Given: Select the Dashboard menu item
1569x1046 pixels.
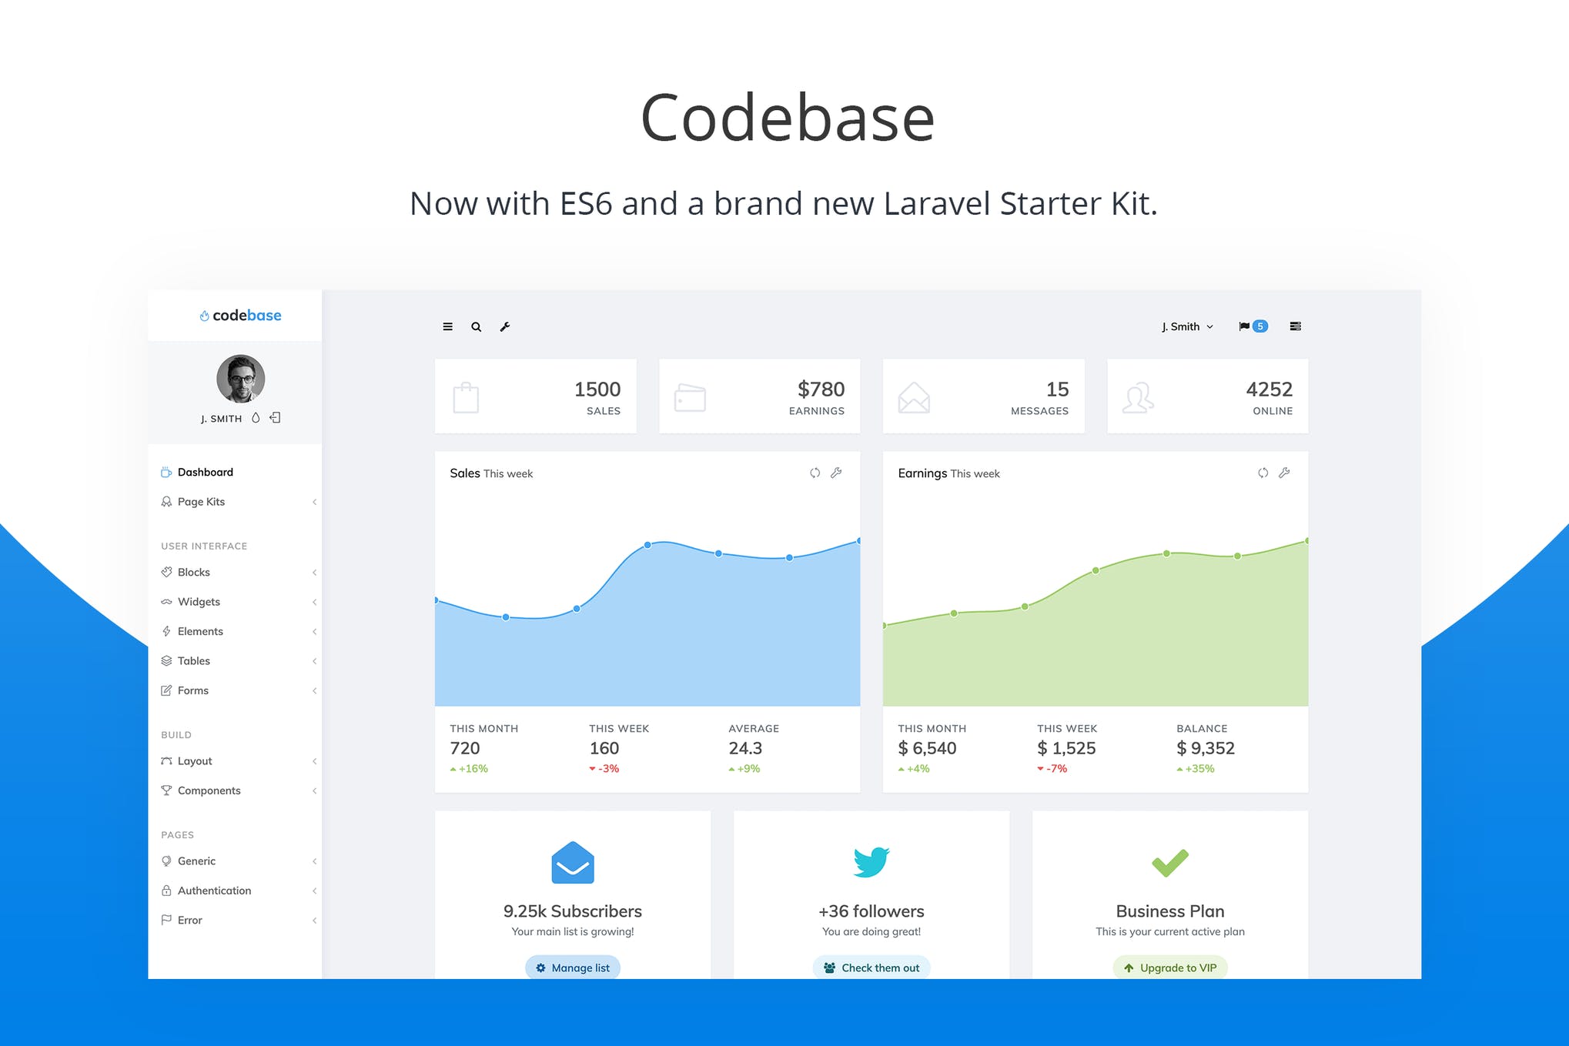Looking at the screenshot, I should [x=206, y=472].
